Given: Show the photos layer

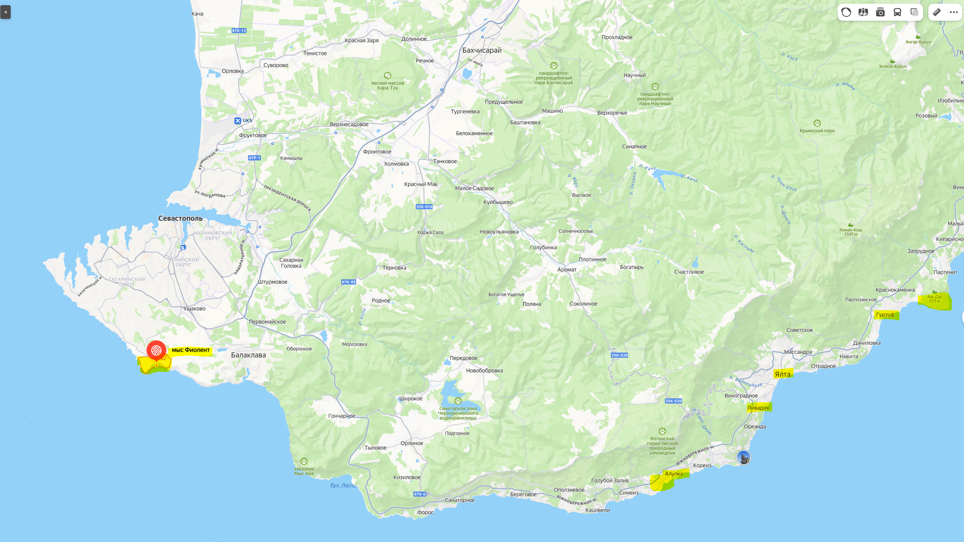Looking at the screenshot, I should [880, 12].
